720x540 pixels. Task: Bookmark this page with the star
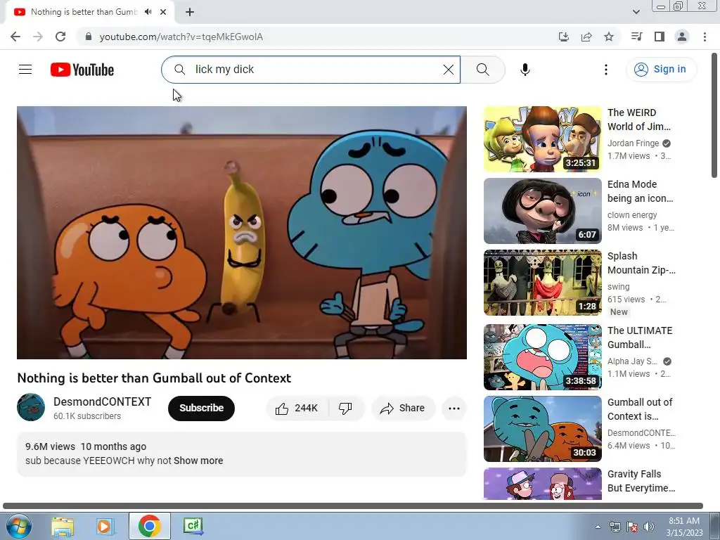(x=609, y=37)
